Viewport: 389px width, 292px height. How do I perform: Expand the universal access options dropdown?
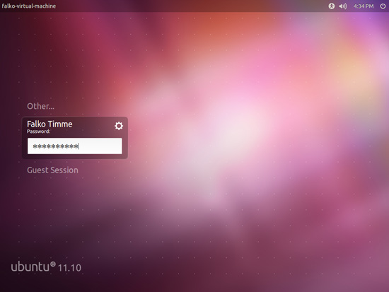tap(332, 6)
